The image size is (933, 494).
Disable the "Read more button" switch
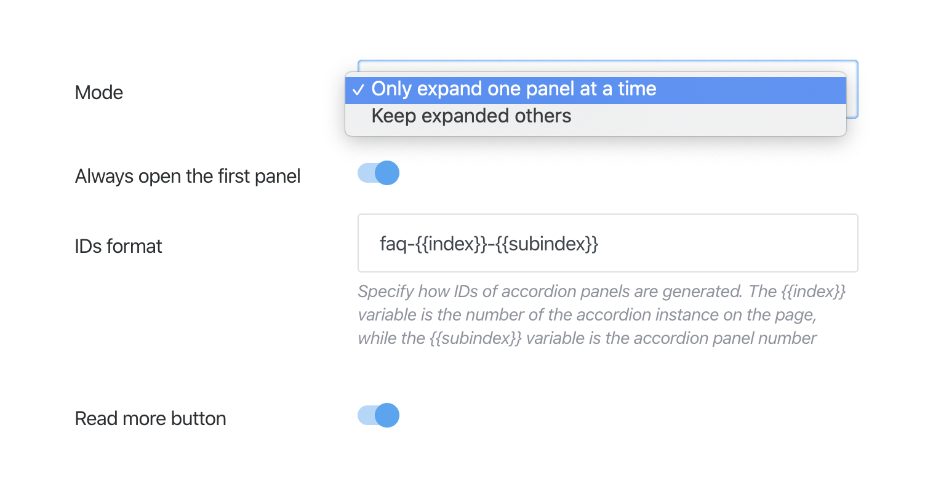pyautogui.click(x=377, y=415)
